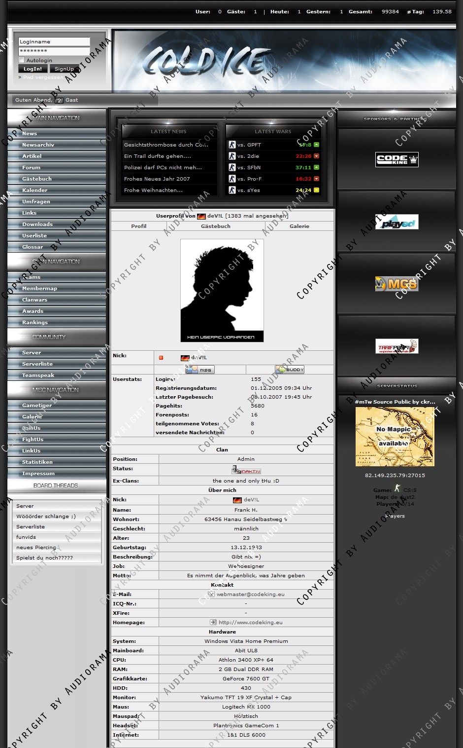The height and width of the screenshot is (748, 463).
Task: Click the Code King sponsor logo
Action: (x=397, y=159)
